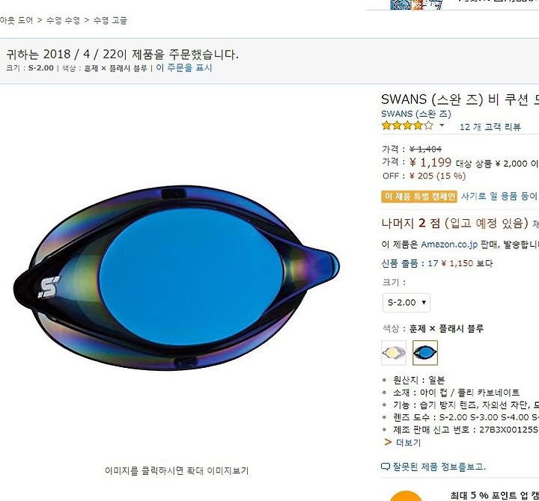Click the speech bubble report icon
539x501 pixels.
click(x=386, y=467)
